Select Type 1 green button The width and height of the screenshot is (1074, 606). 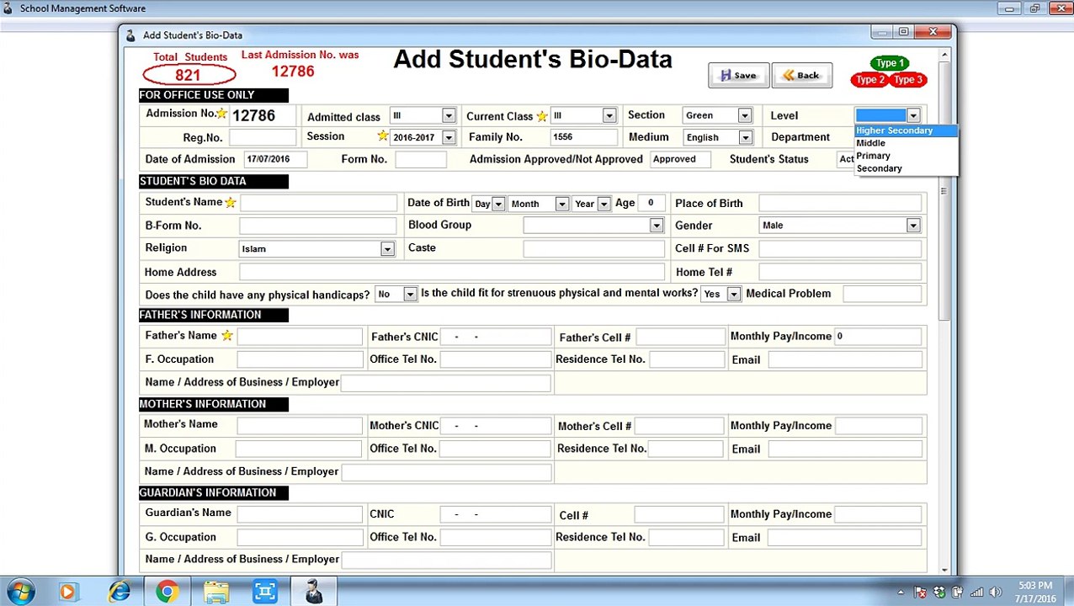[x=890, y=63]
